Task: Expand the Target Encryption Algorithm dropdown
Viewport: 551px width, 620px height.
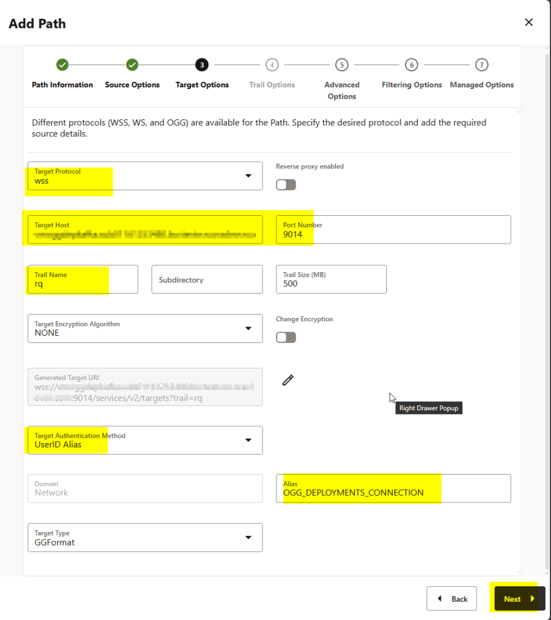Action: point(145,328)
